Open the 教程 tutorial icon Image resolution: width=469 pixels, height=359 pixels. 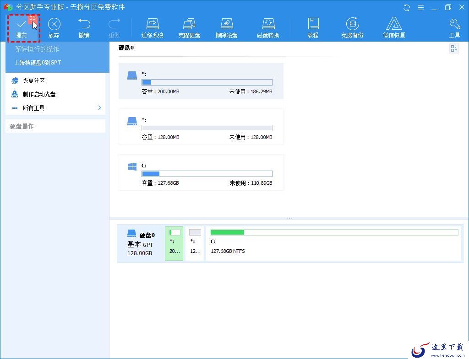point(313,28)
